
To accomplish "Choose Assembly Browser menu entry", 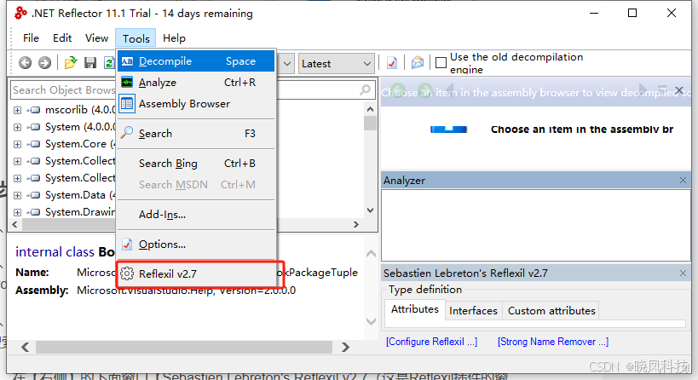I will 196,104.
